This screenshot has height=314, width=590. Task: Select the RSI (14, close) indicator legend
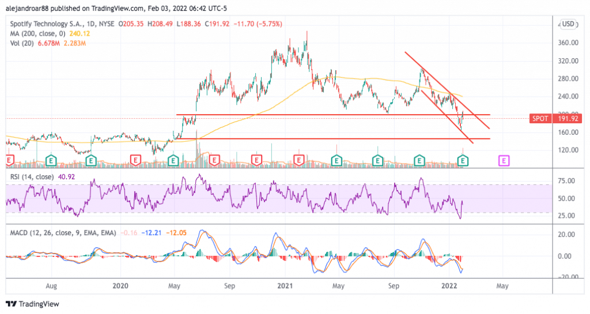click(32, 177)
